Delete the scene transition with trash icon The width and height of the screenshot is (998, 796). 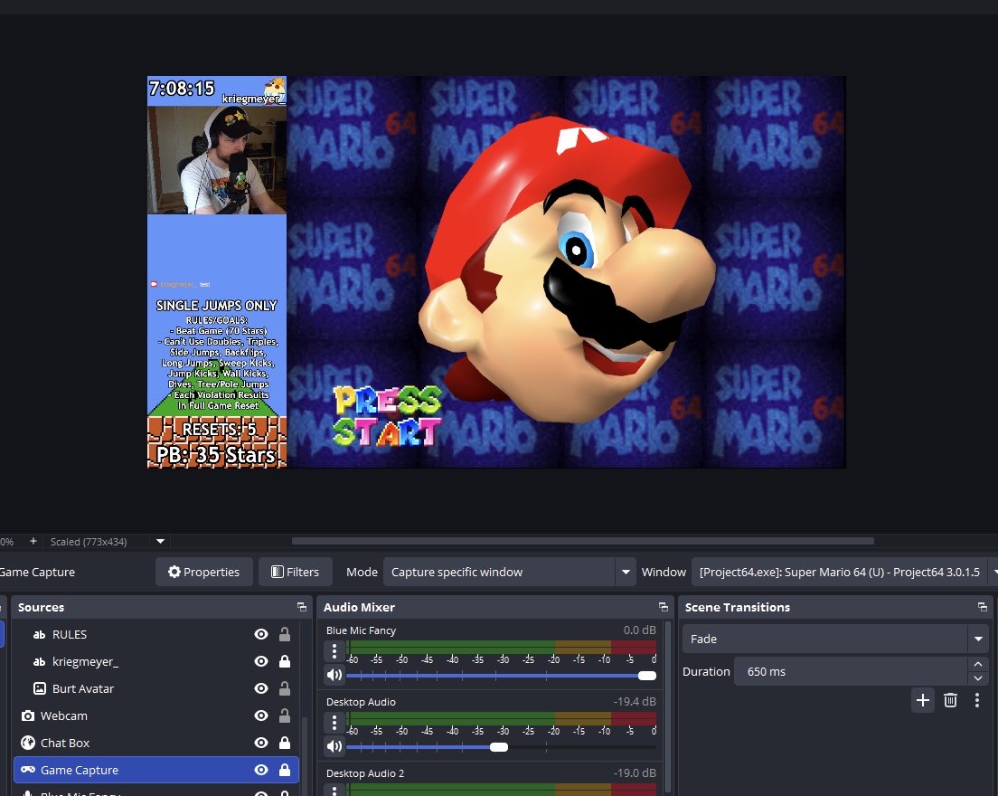point(950,700)
